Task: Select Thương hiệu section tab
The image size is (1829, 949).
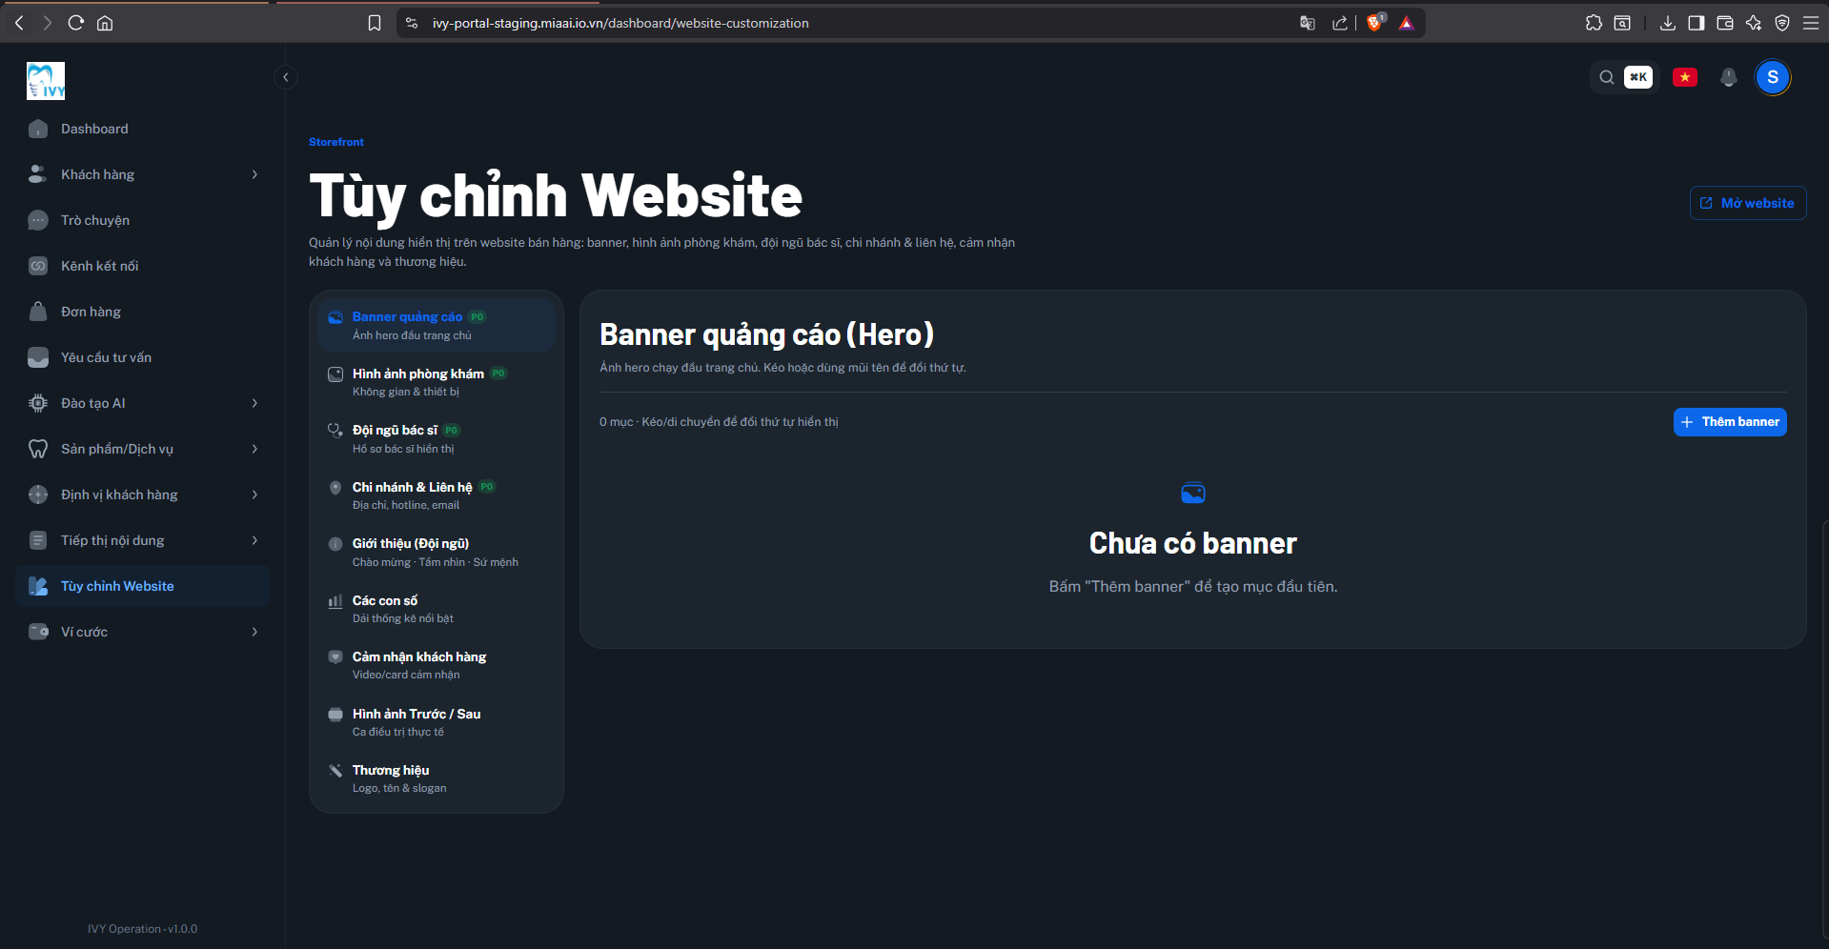Action: click(437, 778)
